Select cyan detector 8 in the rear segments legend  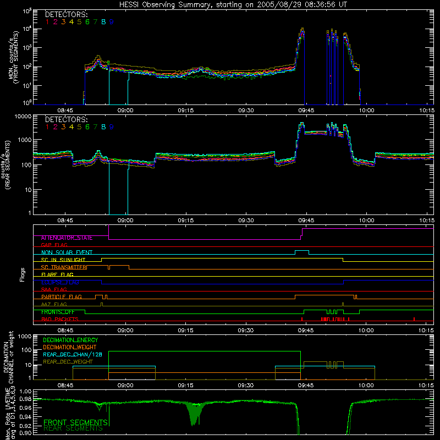(x=103, y=127)
